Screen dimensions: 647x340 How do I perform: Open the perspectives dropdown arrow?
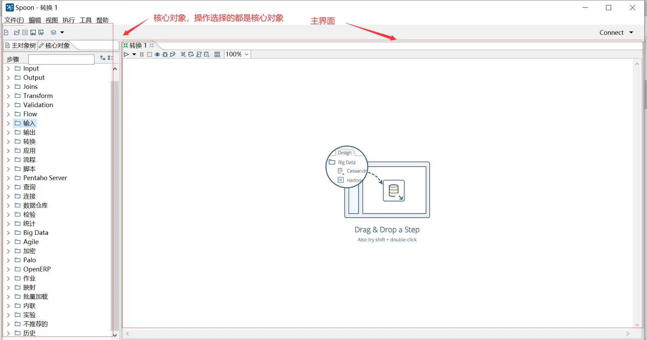(62, 32)
